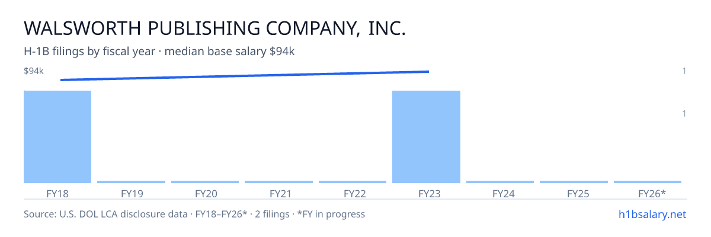Click the small FY25 bar
This screenshot has height=237, width=711.
click(x=574, y=182)
